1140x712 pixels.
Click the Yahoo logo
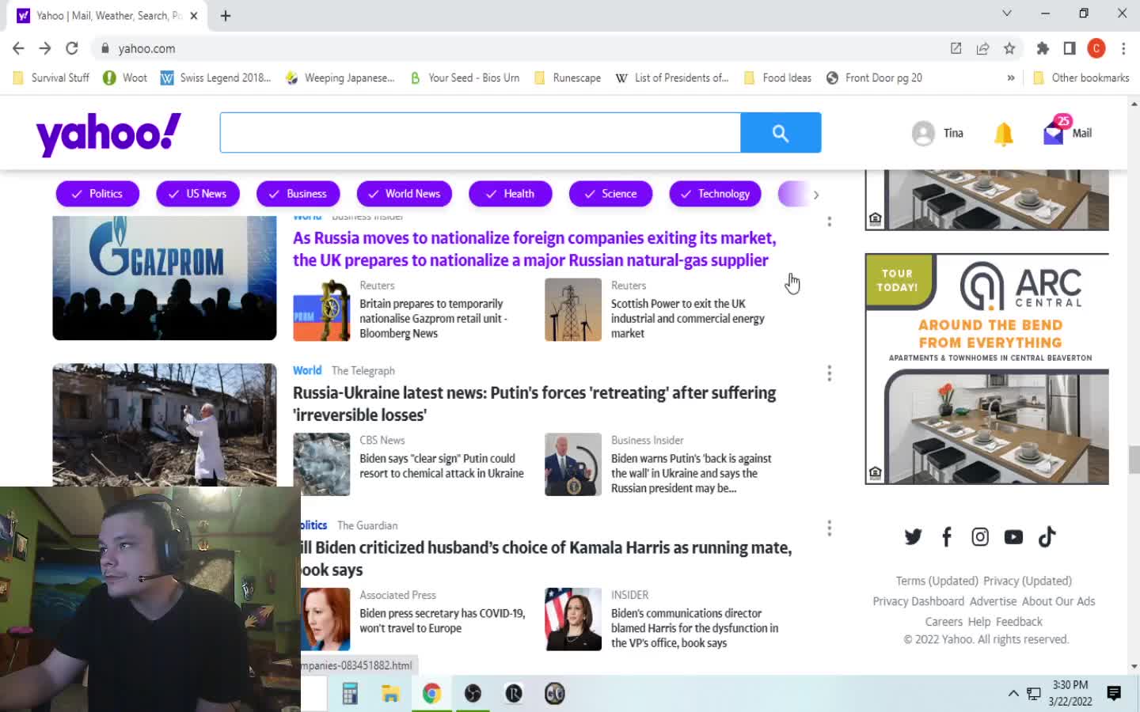click(x=108, y=134)
